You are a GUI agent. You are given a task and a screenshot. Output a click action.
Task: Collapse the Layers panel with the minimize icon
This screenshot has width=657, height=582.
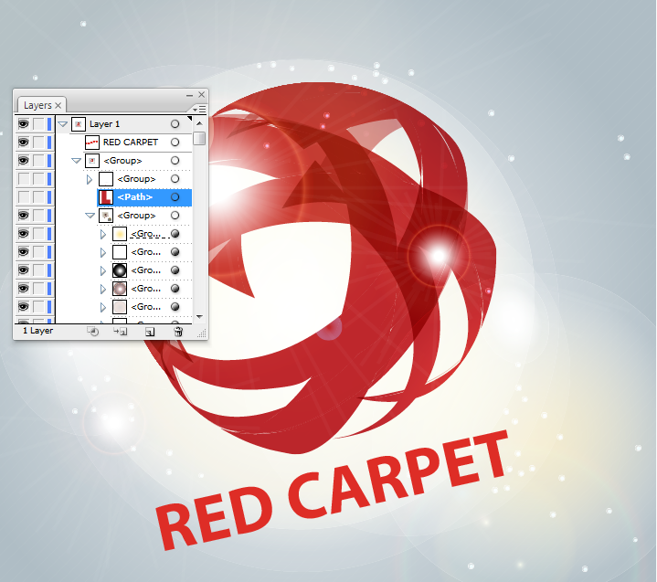pos(189,95)
